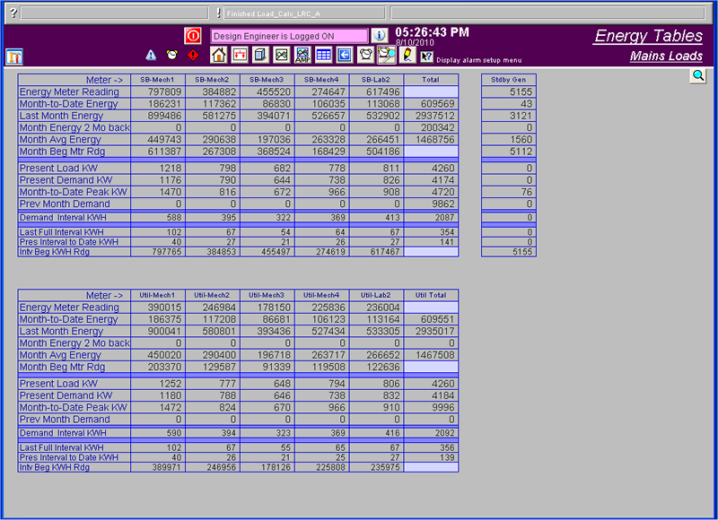Select the line chart icon next to the cube
The image size is (718, 520).
(281, 55)
